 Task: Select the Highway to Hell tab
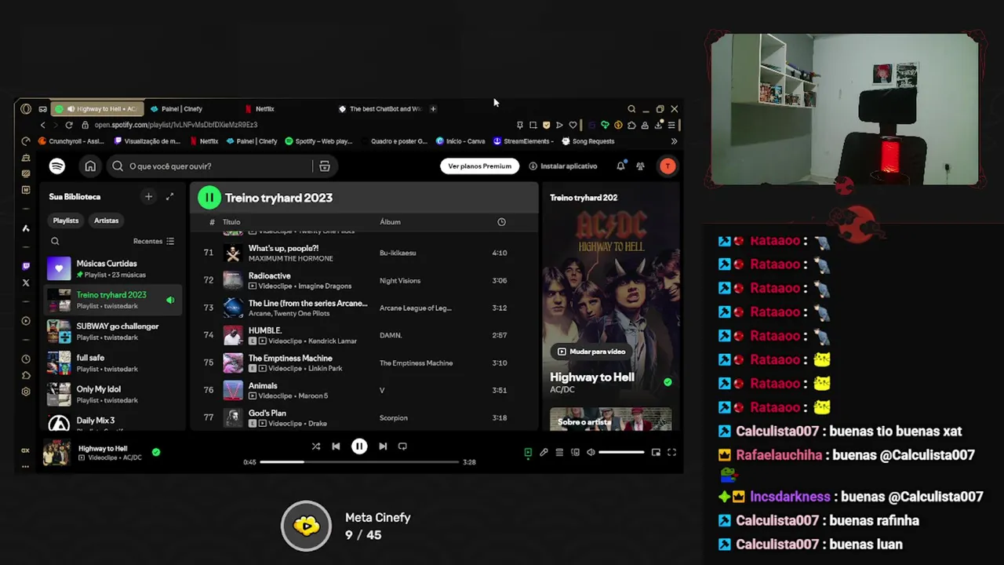point(97,109)
